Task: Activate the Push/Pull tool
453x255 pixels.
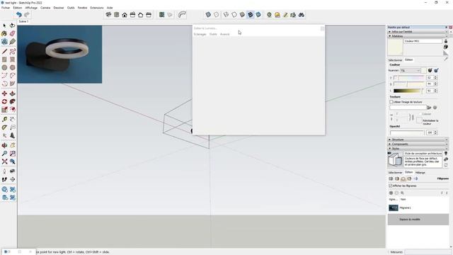Action: (x=13, y=93)
